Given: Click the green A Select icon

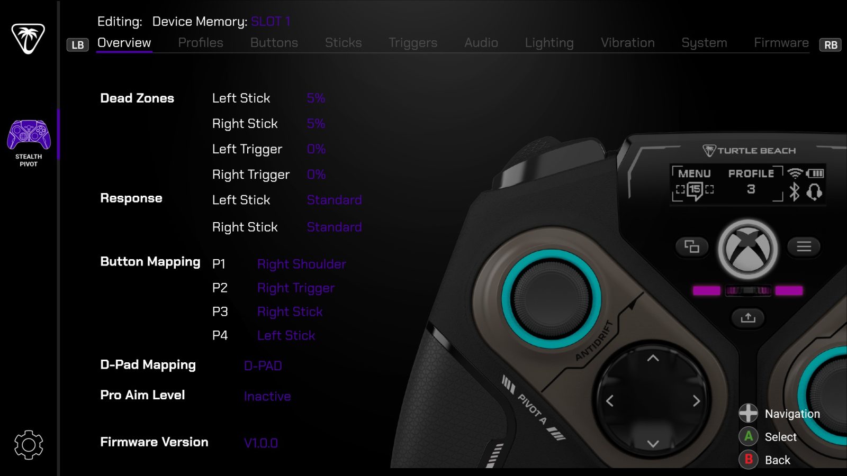Looking at the screenshot, I should tap(749, 436).
